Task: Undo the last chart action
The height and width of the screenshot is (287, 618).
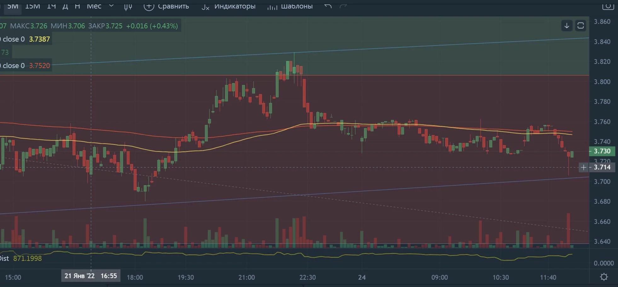Action: 328,6
